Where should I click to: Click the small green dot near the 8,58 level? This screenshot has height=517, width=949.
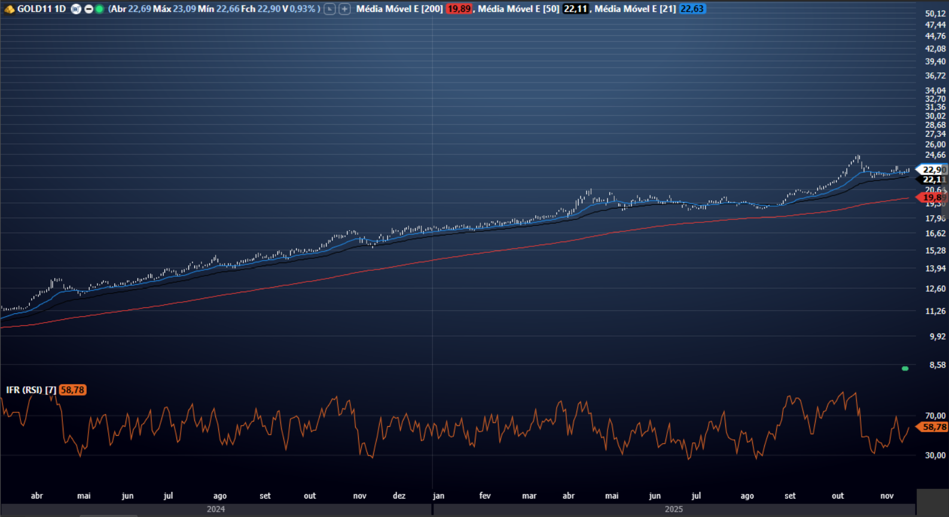pos(905,369)
